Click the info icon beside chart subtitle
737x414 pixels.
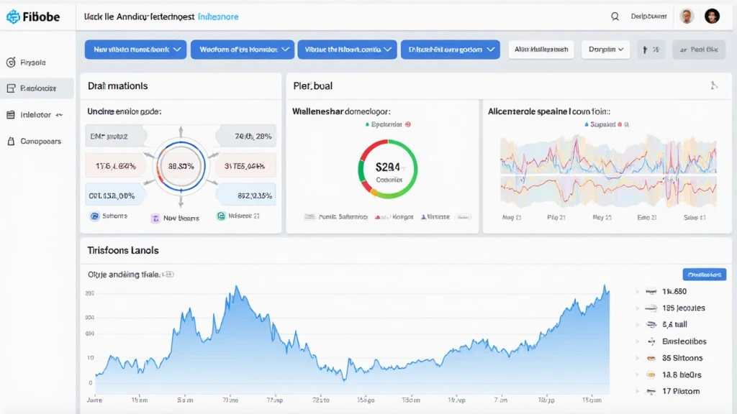(168, 274)
